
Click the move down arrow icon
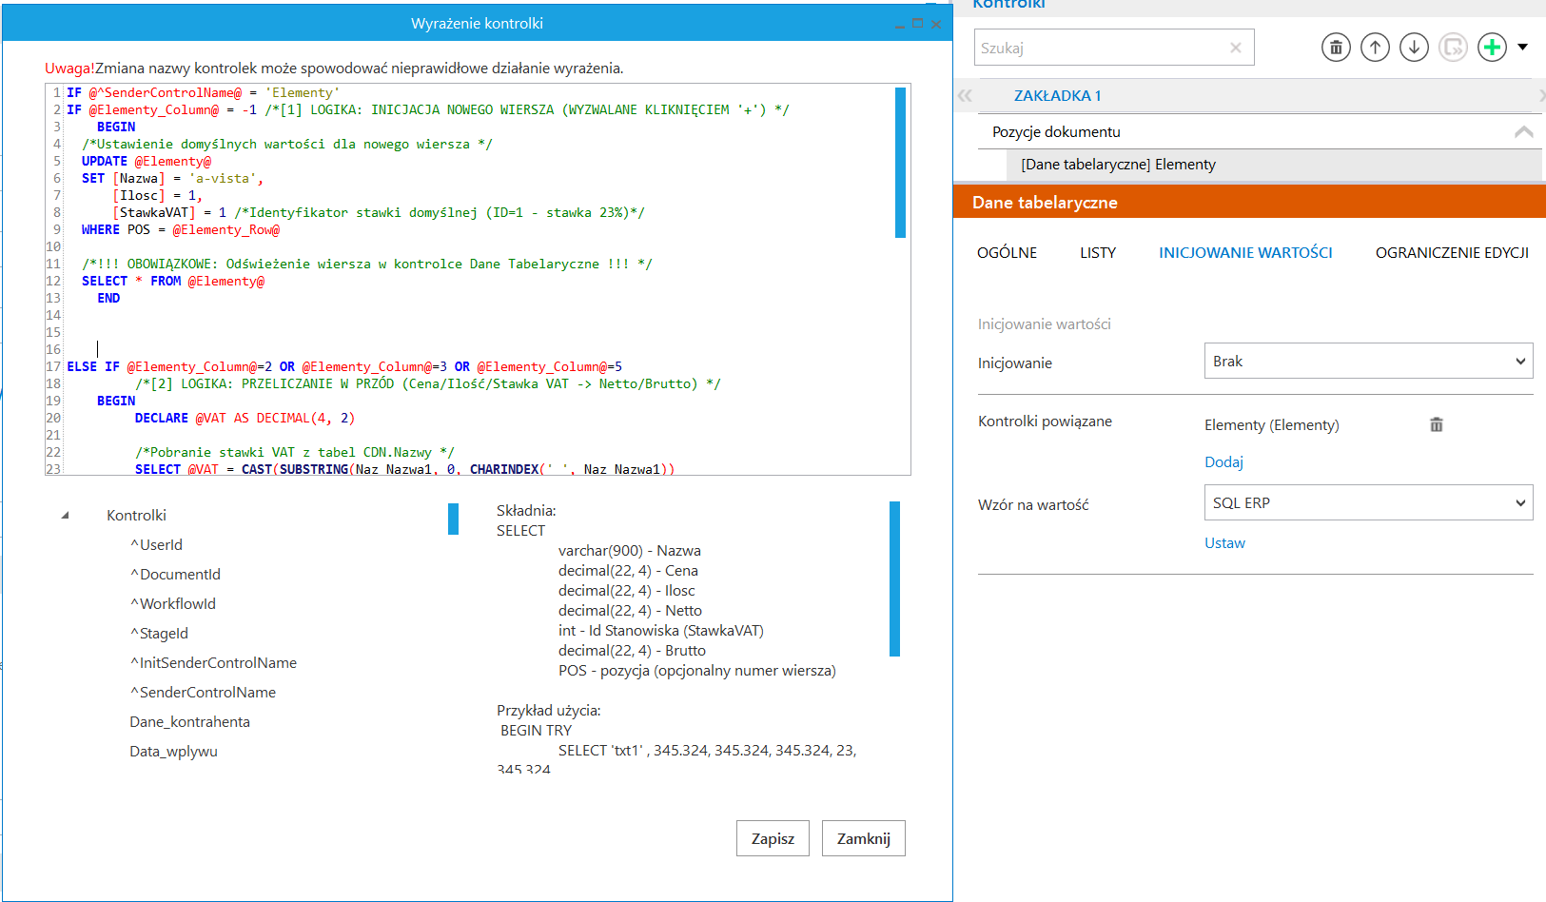pos(1414,47)
